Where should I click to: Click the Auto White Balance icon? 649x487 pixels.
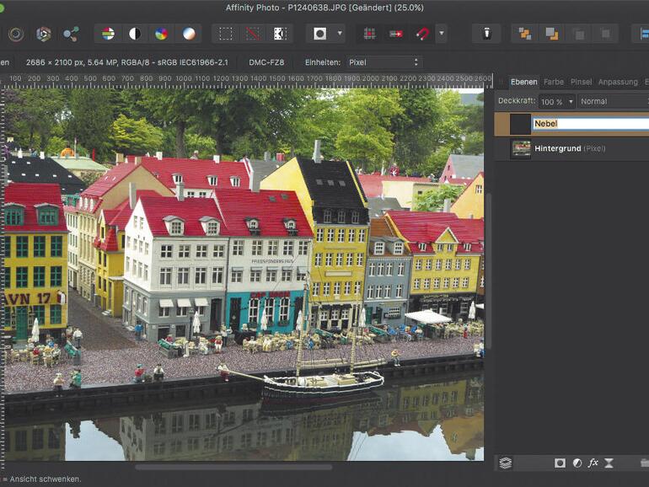coord(189,34)
